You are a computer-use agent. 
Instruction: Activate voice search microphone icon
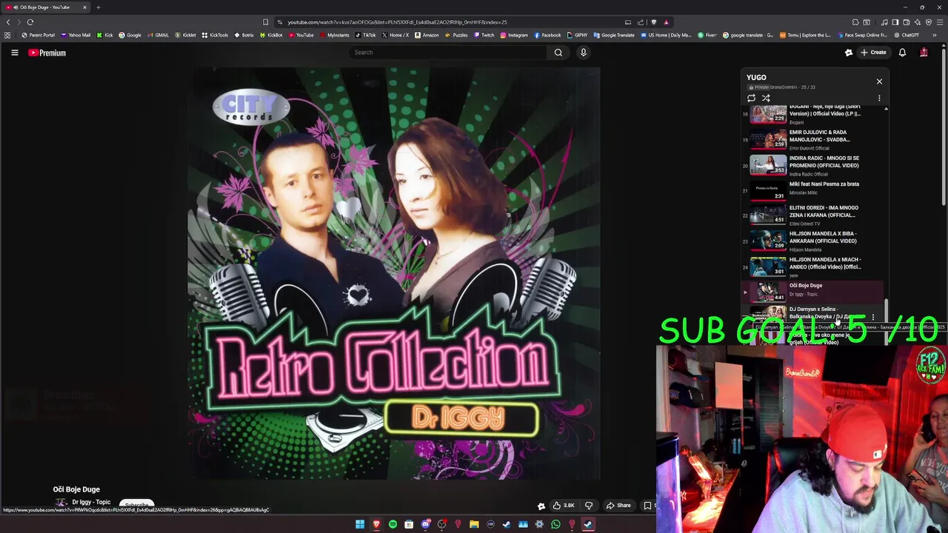[584, 53]
